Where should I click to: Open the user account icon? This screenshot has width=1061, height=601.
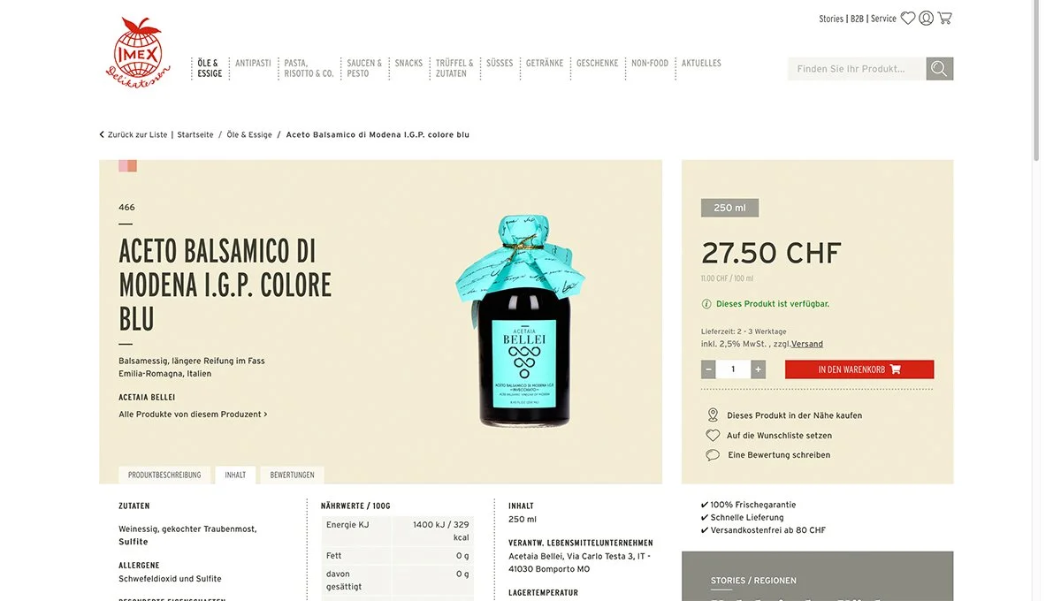926,18
